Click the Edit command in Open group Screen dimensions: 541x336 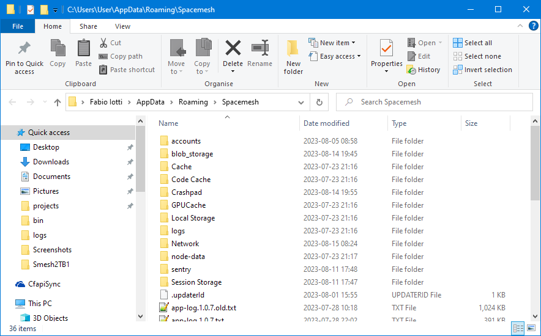point(419,56)
